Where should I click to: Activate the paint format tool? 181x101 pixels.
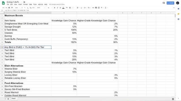click(x=12, y=8)
